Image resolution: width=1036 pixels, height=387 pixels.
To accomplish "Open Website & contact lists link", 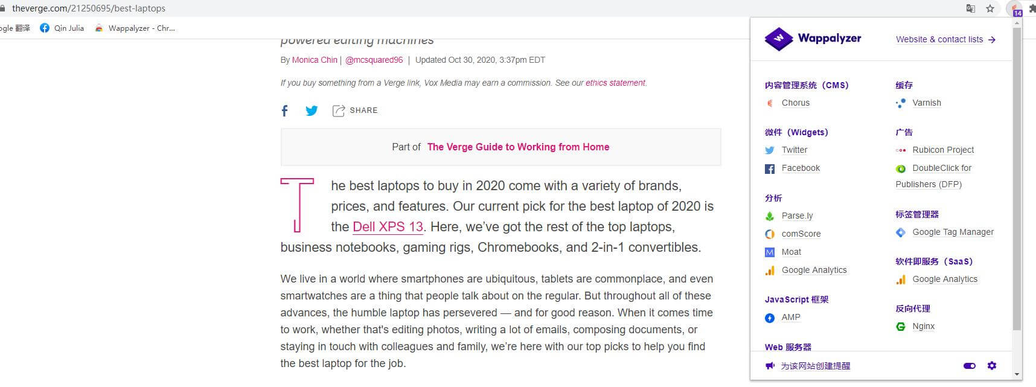I will 945,39.
